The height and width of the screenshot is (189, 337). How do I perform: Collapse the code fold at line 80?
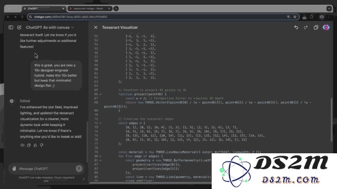pos(101,156)
